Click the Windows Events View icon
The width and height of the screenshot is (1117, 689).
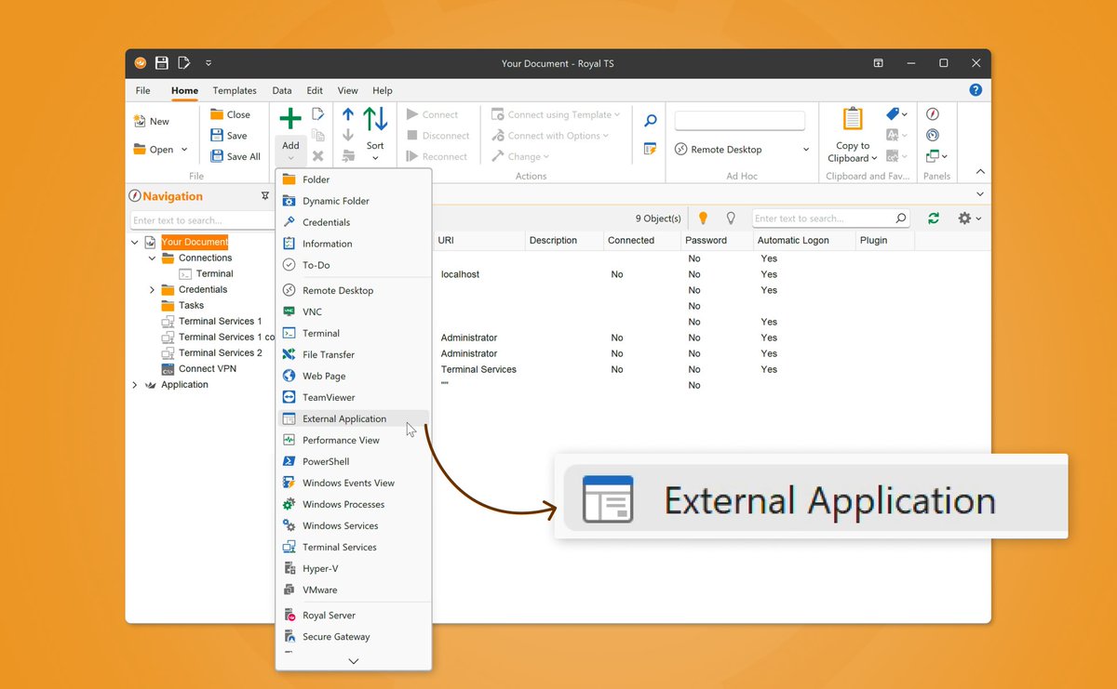tap(289, 483)
